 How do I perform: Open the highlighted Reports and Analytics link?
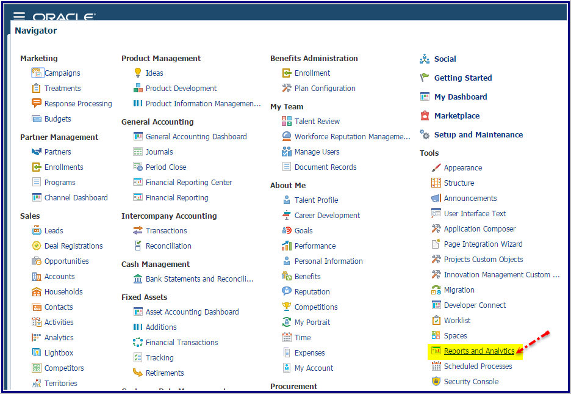coord(480,351)
